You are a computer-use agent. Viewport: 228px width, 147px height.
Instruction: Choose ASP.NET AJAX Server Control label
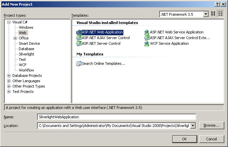tap(106, 38)
